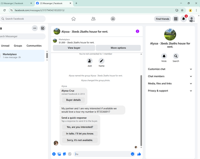Send quick reply 'In talks. I'll let you know.'
This screenshot has height=159, width=200.
(80, 133)
